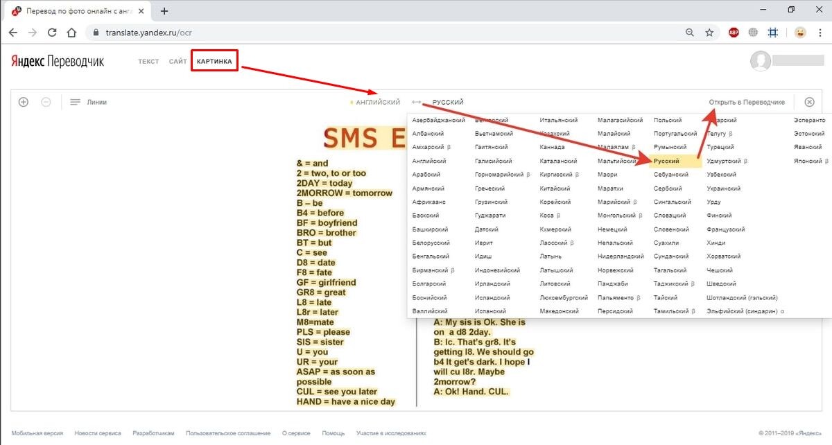Open the Chrome home page
Viewport: 832px width, 445px height.
click(x=71, y=33)
